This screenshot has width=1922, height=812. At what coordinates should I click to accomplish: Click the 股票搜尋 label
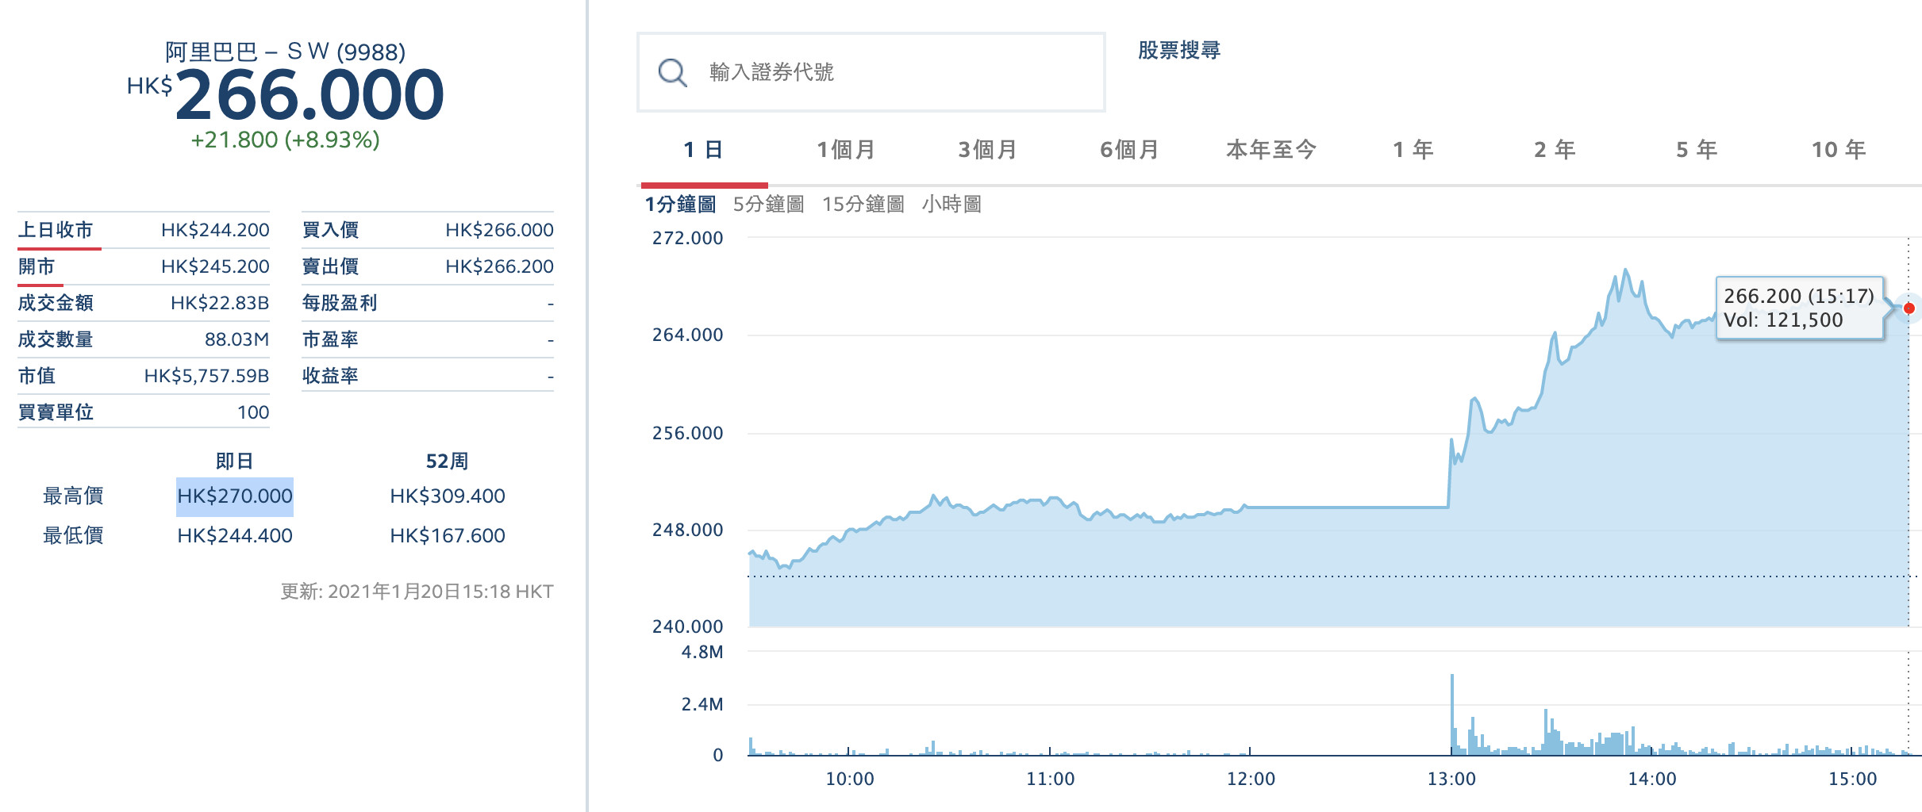(1178, 50)
